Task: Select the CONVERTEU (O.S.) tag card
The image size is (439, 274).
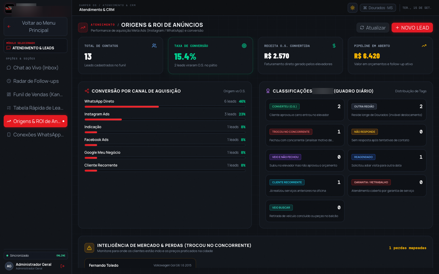Action: tap(305, 110)
